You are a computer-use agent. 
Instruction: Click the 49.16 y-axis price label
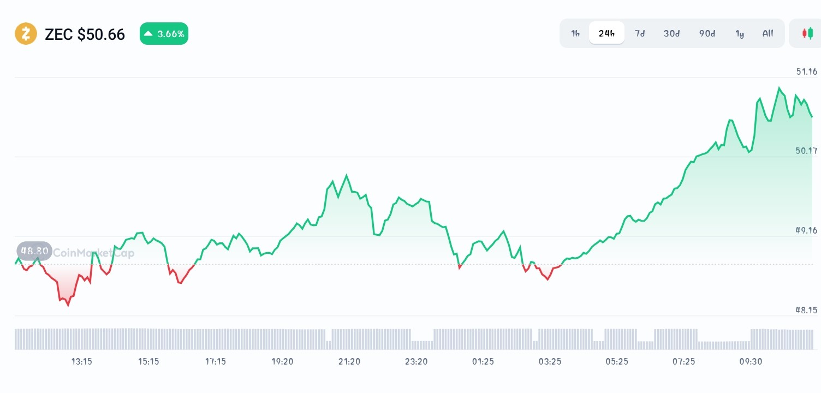(806, 230)
